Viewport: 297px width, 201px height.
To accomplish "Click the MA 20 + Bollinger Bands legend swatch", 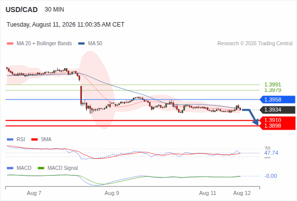I will (10, 44).
